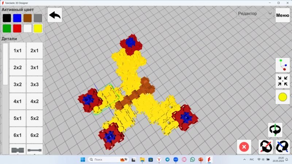Open the Редактор mode dropdown
This screenshot has width=292, height=164.
coord(254,14)
